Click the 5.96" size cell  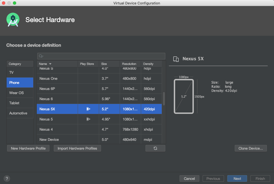tap(109, 99)
